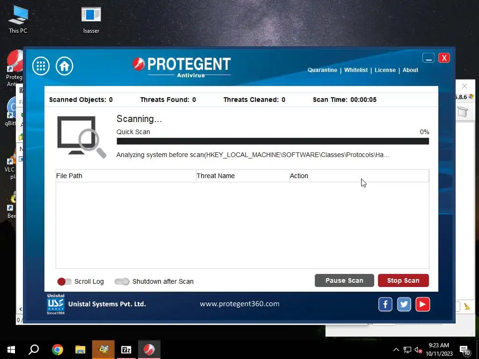Image resolution: width=479 pixels, height=359 pixels.
Task: Click the Scan Time 00:00:05 value
Action: (363, 100)
